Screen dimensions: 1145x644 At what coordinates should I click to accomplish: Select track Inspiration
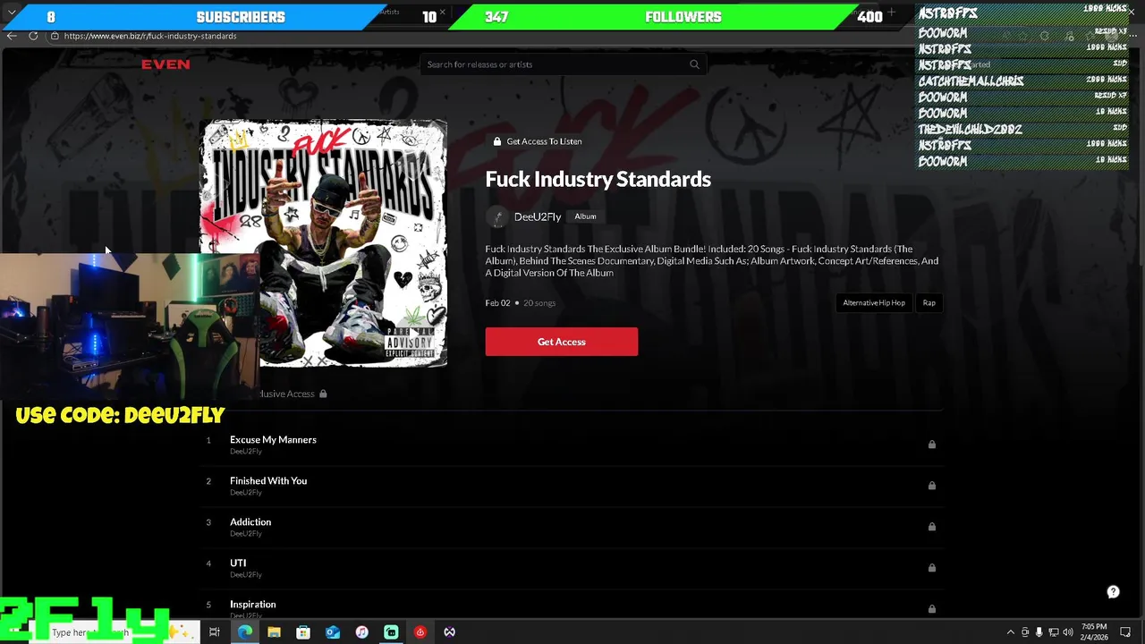(252, 604)
